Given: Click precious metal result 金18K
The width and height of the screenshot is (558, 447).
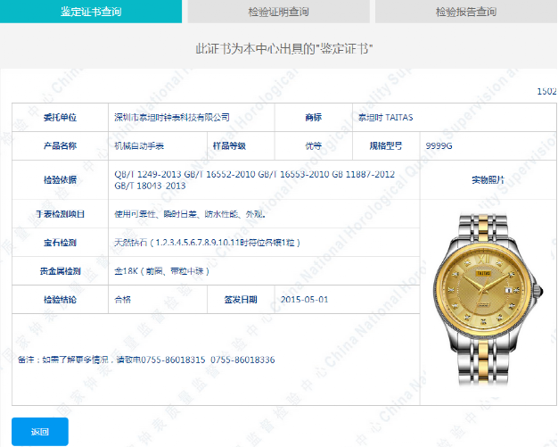Looking at the screenshot, I should click(126, 271).
